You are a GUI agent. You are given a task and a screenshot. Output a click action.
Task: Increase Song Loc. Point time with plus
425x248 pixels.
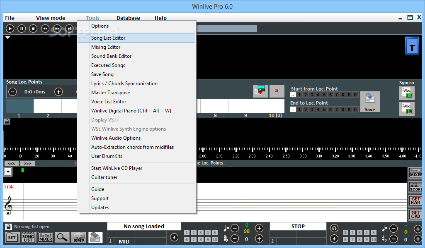coord(58,92)
